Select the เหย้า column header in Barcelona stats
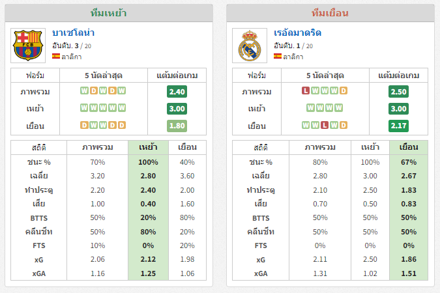440x293 pixels. point(148,147)
